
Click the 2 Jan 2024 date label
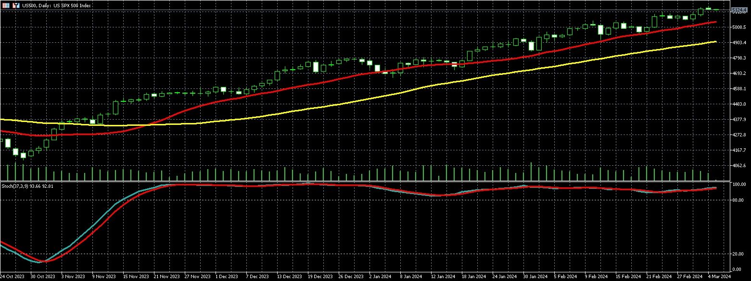click(x=382, y=277)
